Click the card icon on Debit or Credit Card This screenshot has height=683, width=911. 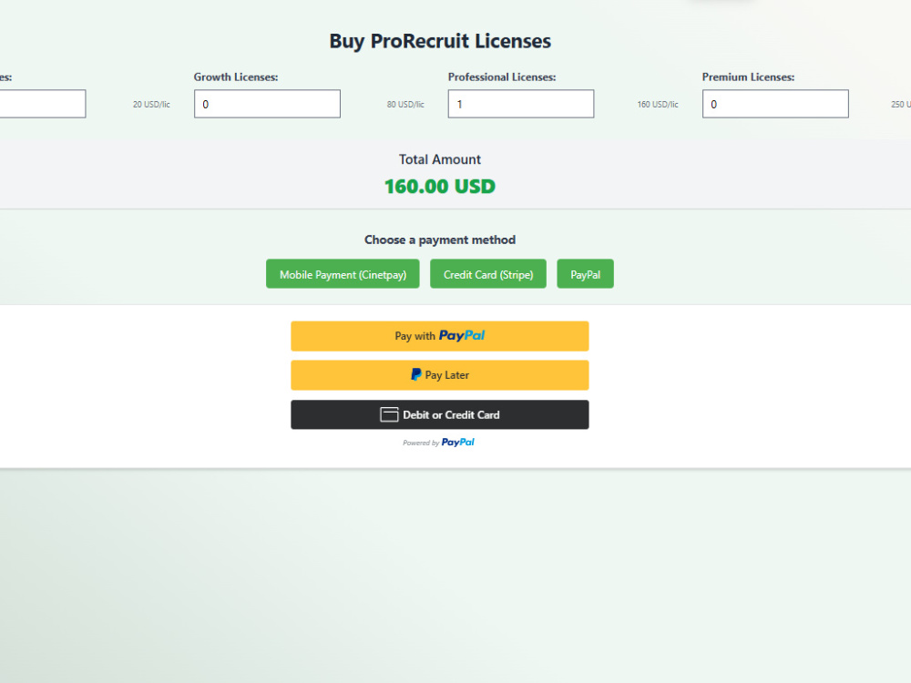tap(389, 414)
